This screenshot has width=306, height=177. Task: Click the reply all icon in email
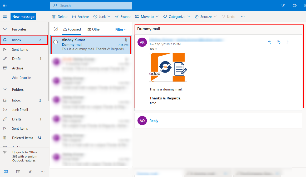tap(278, 42)
